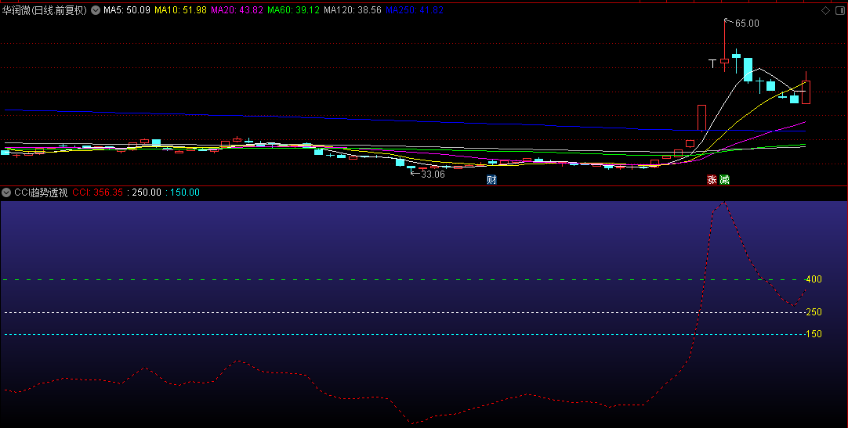Expand the CCI趋势透视 indicator dropdown arrow
This screenshot has width=848, height=428.
(6, 192)
